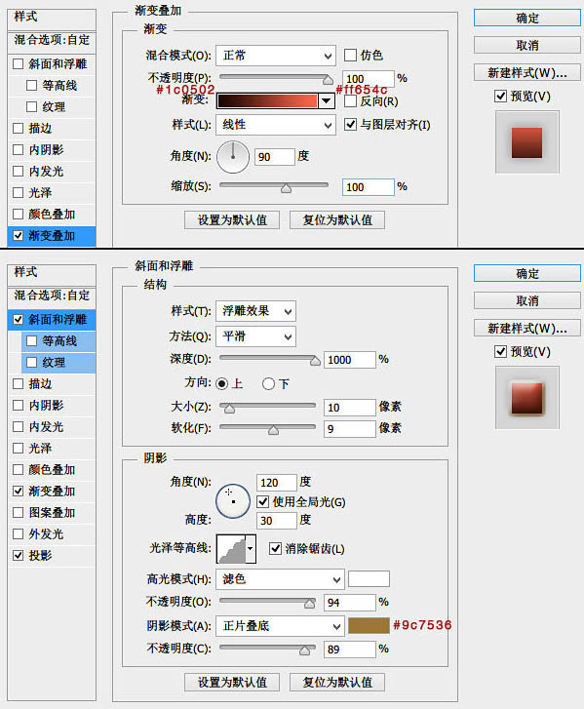Click the 角度 field showing 120
The width and height of the screenshot is (584, 709).
pyautogui.click(x=276, y=483)
